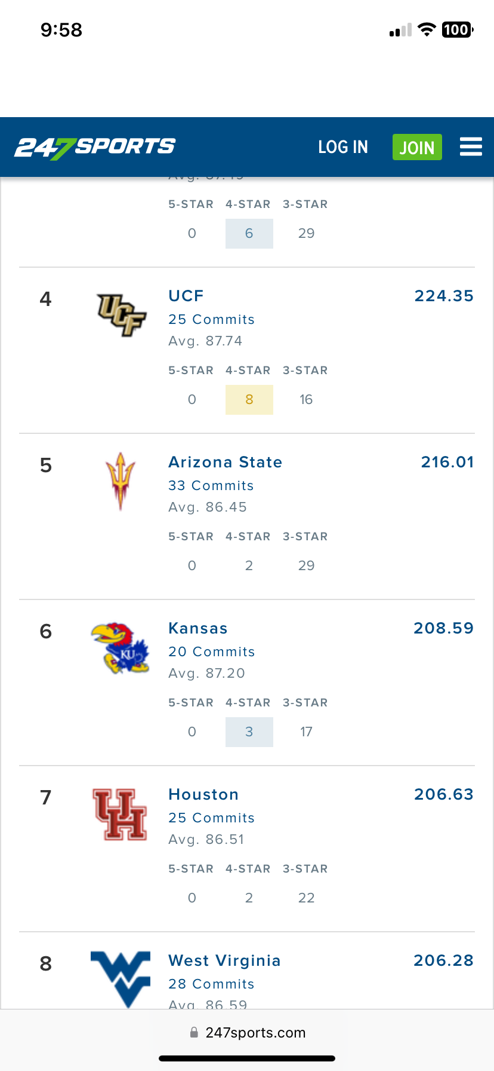Tap the Arizona State pitchfork logo
The image size is (494, 1071).
point(121,481)
